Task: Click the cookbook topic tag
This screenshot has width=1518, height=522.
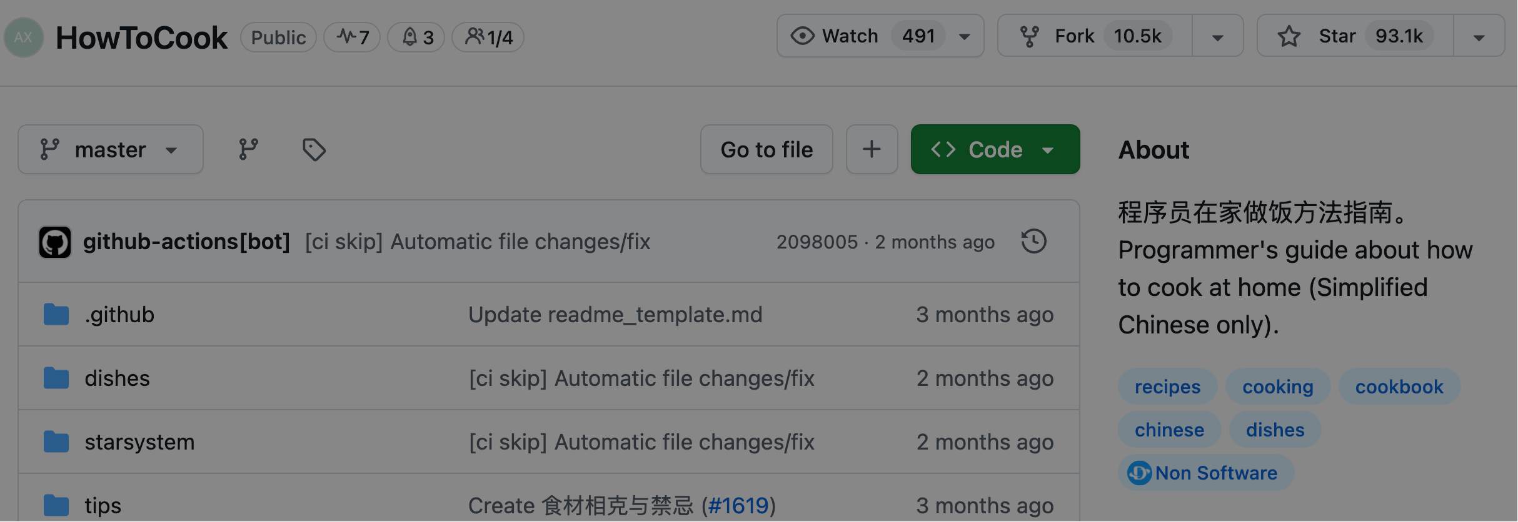Action: click(1399, 387)
